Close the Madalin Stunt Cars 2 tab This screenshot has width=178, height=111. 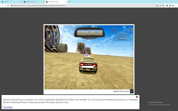(44, 2)
